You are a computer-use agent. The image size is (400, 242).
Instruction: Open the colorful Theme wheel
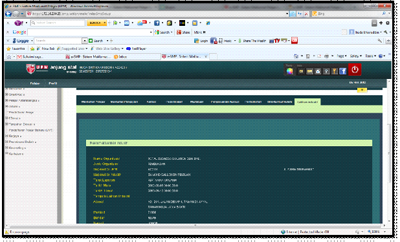point(289,71)
